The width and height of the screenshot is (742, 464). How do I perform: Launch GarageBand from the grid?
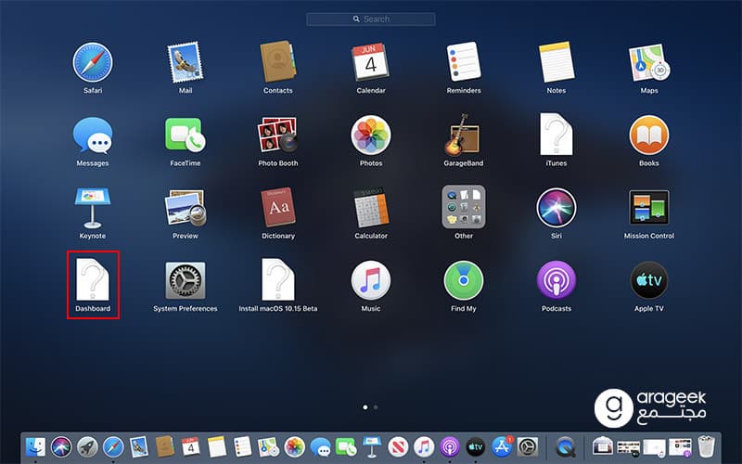pos(464,135)
